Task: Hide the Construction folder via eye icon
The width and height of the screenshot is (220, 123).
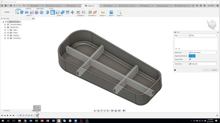Action: (8, 38)
